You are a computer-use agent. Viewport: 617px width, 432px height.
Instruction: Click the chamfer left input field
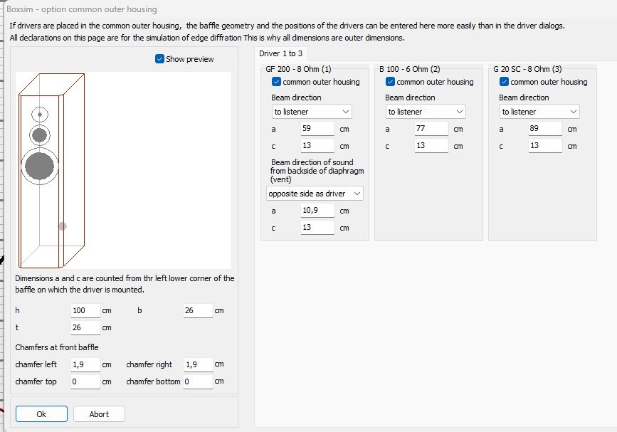(86, 364)
